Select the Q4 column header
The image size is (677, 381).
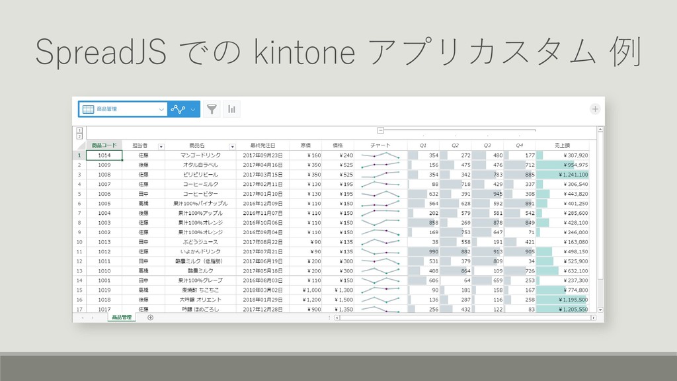coord(520,146)
